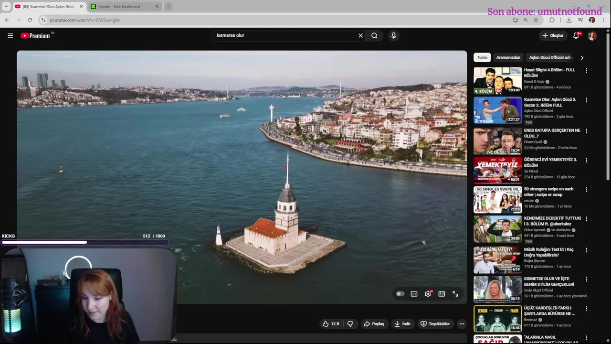Open Chrome extensions puzzle icon
Image resolution: width=611 pixels, height=344 pixels.
[x=552, y=20]
